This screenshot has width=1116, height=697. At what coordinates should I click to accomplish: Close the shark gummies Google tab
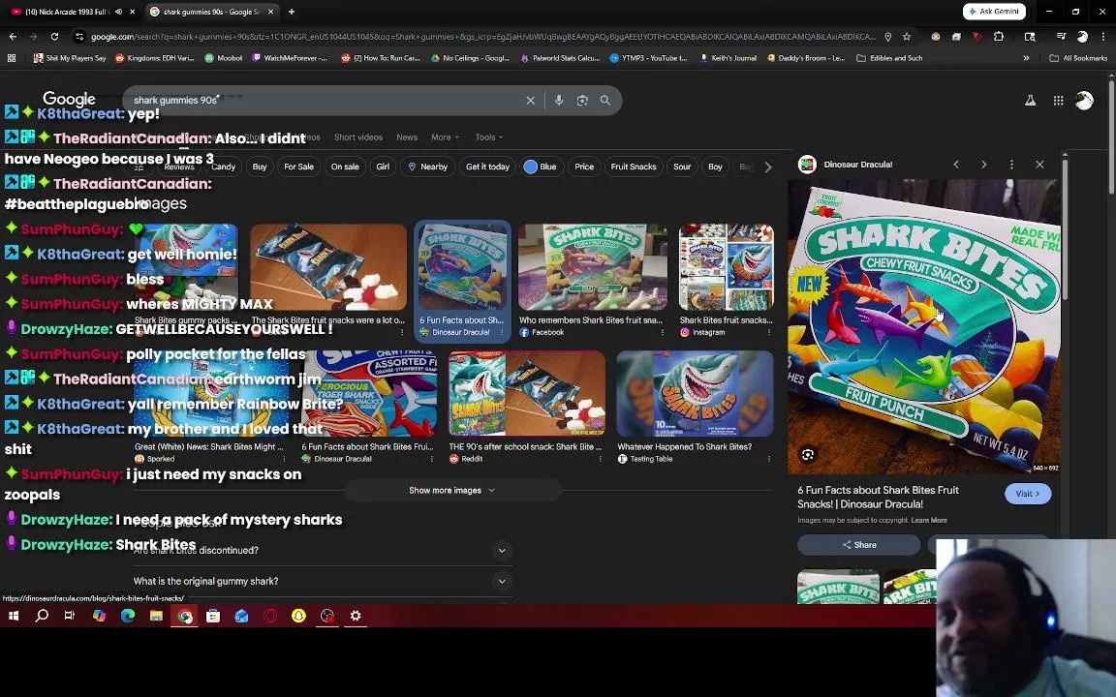click(270, 12)
